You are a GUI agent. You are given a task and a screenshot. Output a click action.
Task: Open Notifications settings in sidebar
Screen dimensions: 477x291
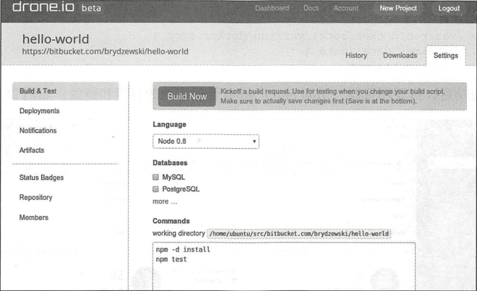(38, 131)
